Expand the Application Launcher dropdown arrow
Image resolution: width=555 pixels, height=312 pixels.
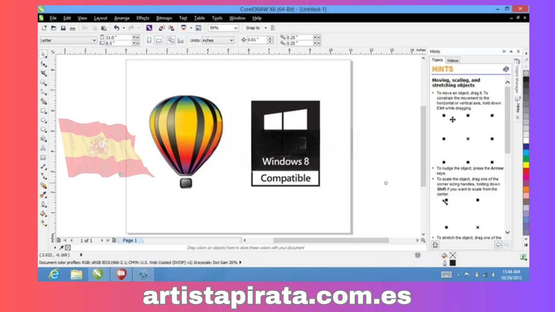coord(191,28)
